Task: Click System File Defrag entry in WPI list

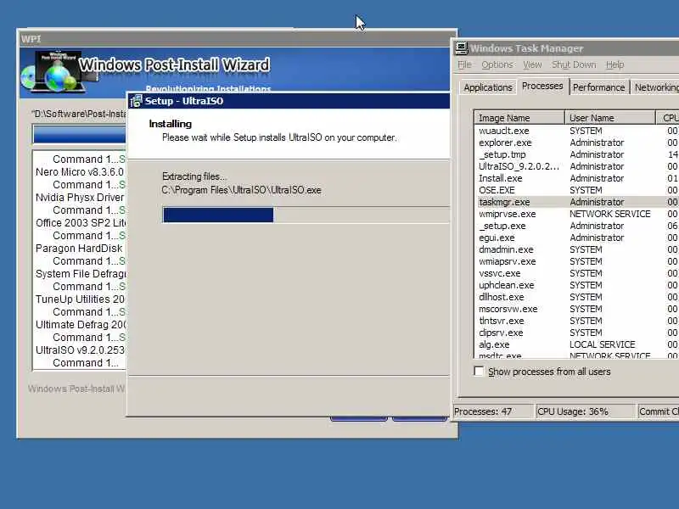Action: tap(80, 274)
